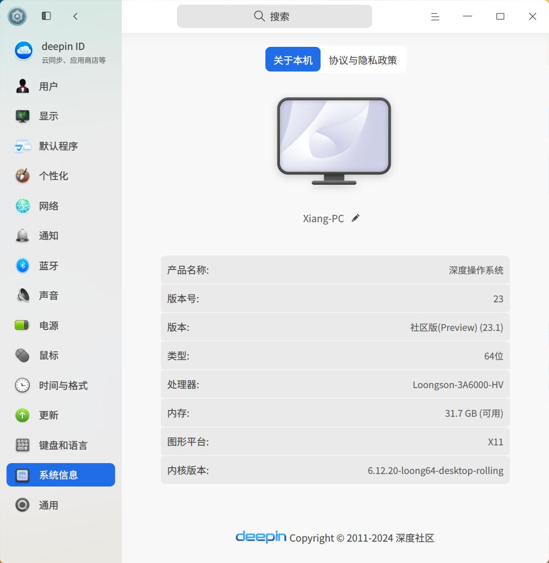
Task: Minimize the control center window
Action: (467, 16)
